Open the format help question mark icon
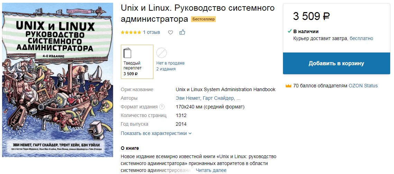394x174 pixels. pos(162,107)
